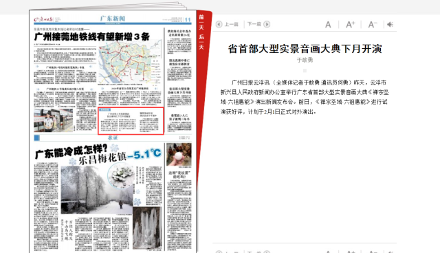
Task: Open headline 广州接莞地铁线有望新增3条 on the page
Action: (92, 36)
